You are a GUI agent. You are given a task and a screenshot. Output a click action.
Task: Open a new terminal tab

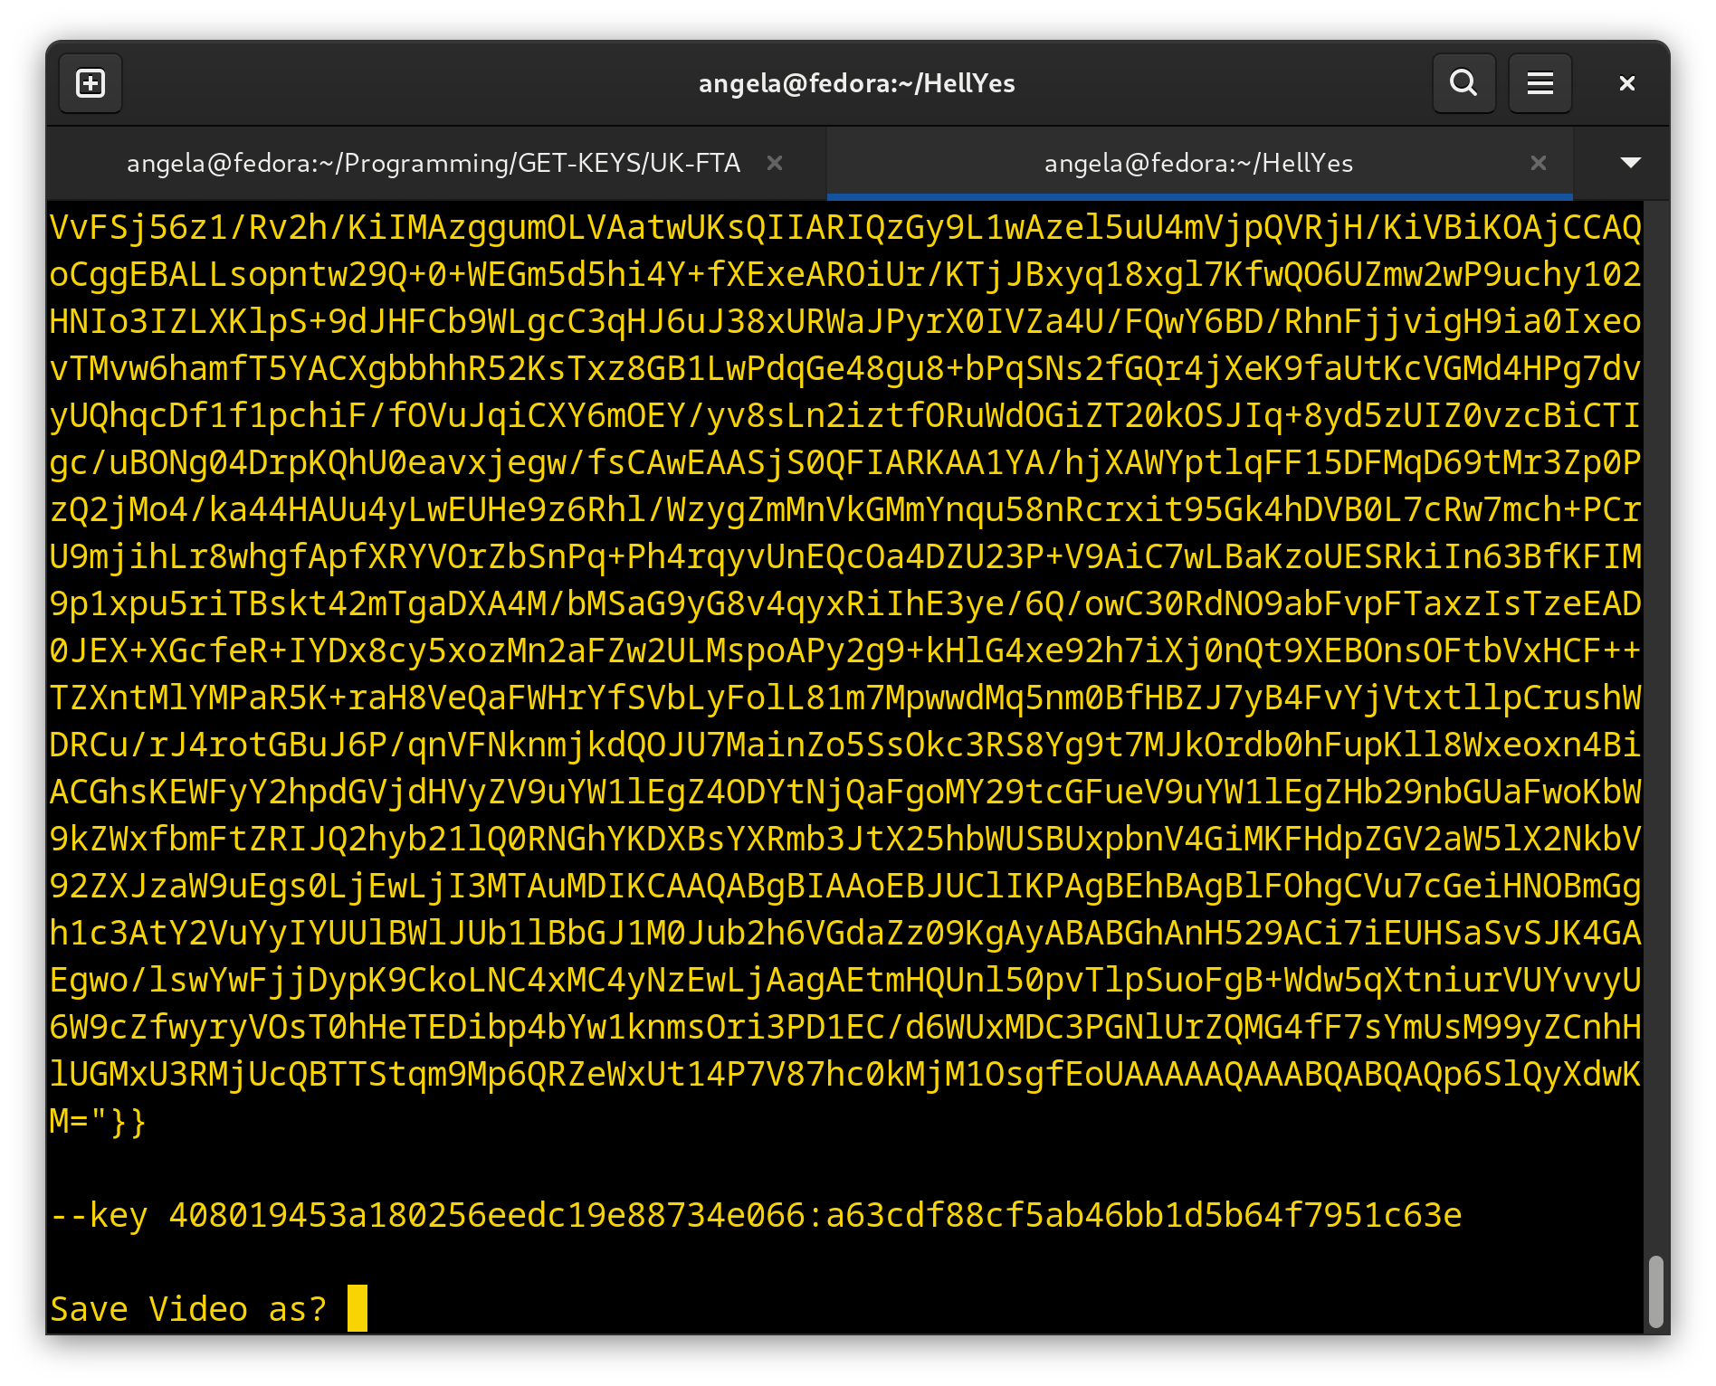tap(91, 83)
